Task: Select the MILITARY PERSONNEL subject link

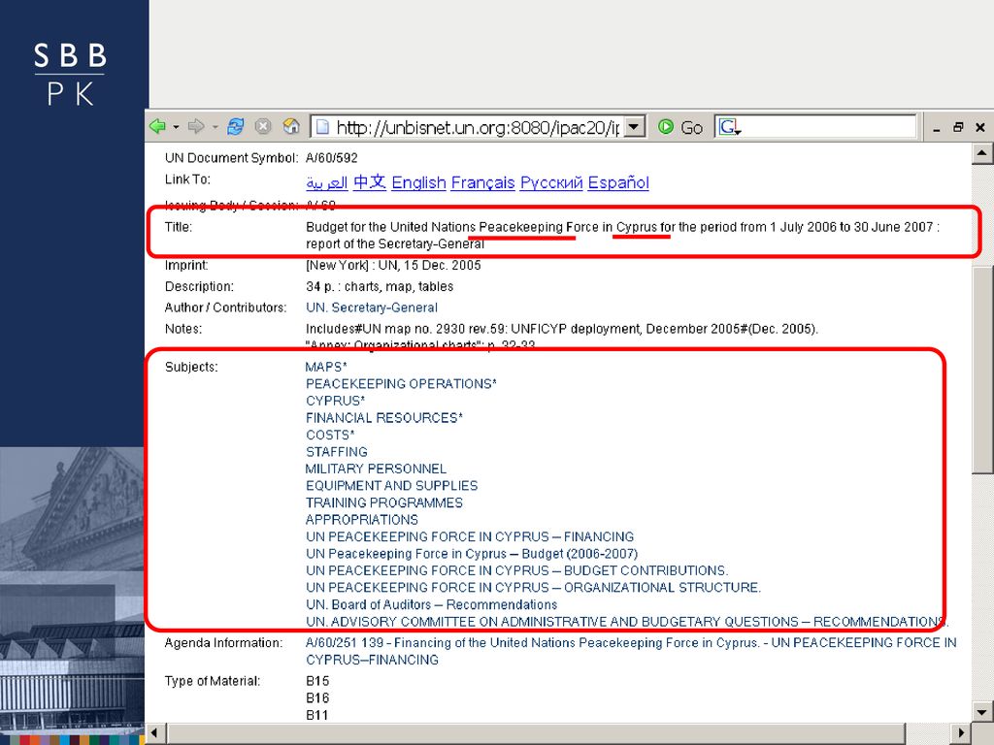Action: point(376,469)
